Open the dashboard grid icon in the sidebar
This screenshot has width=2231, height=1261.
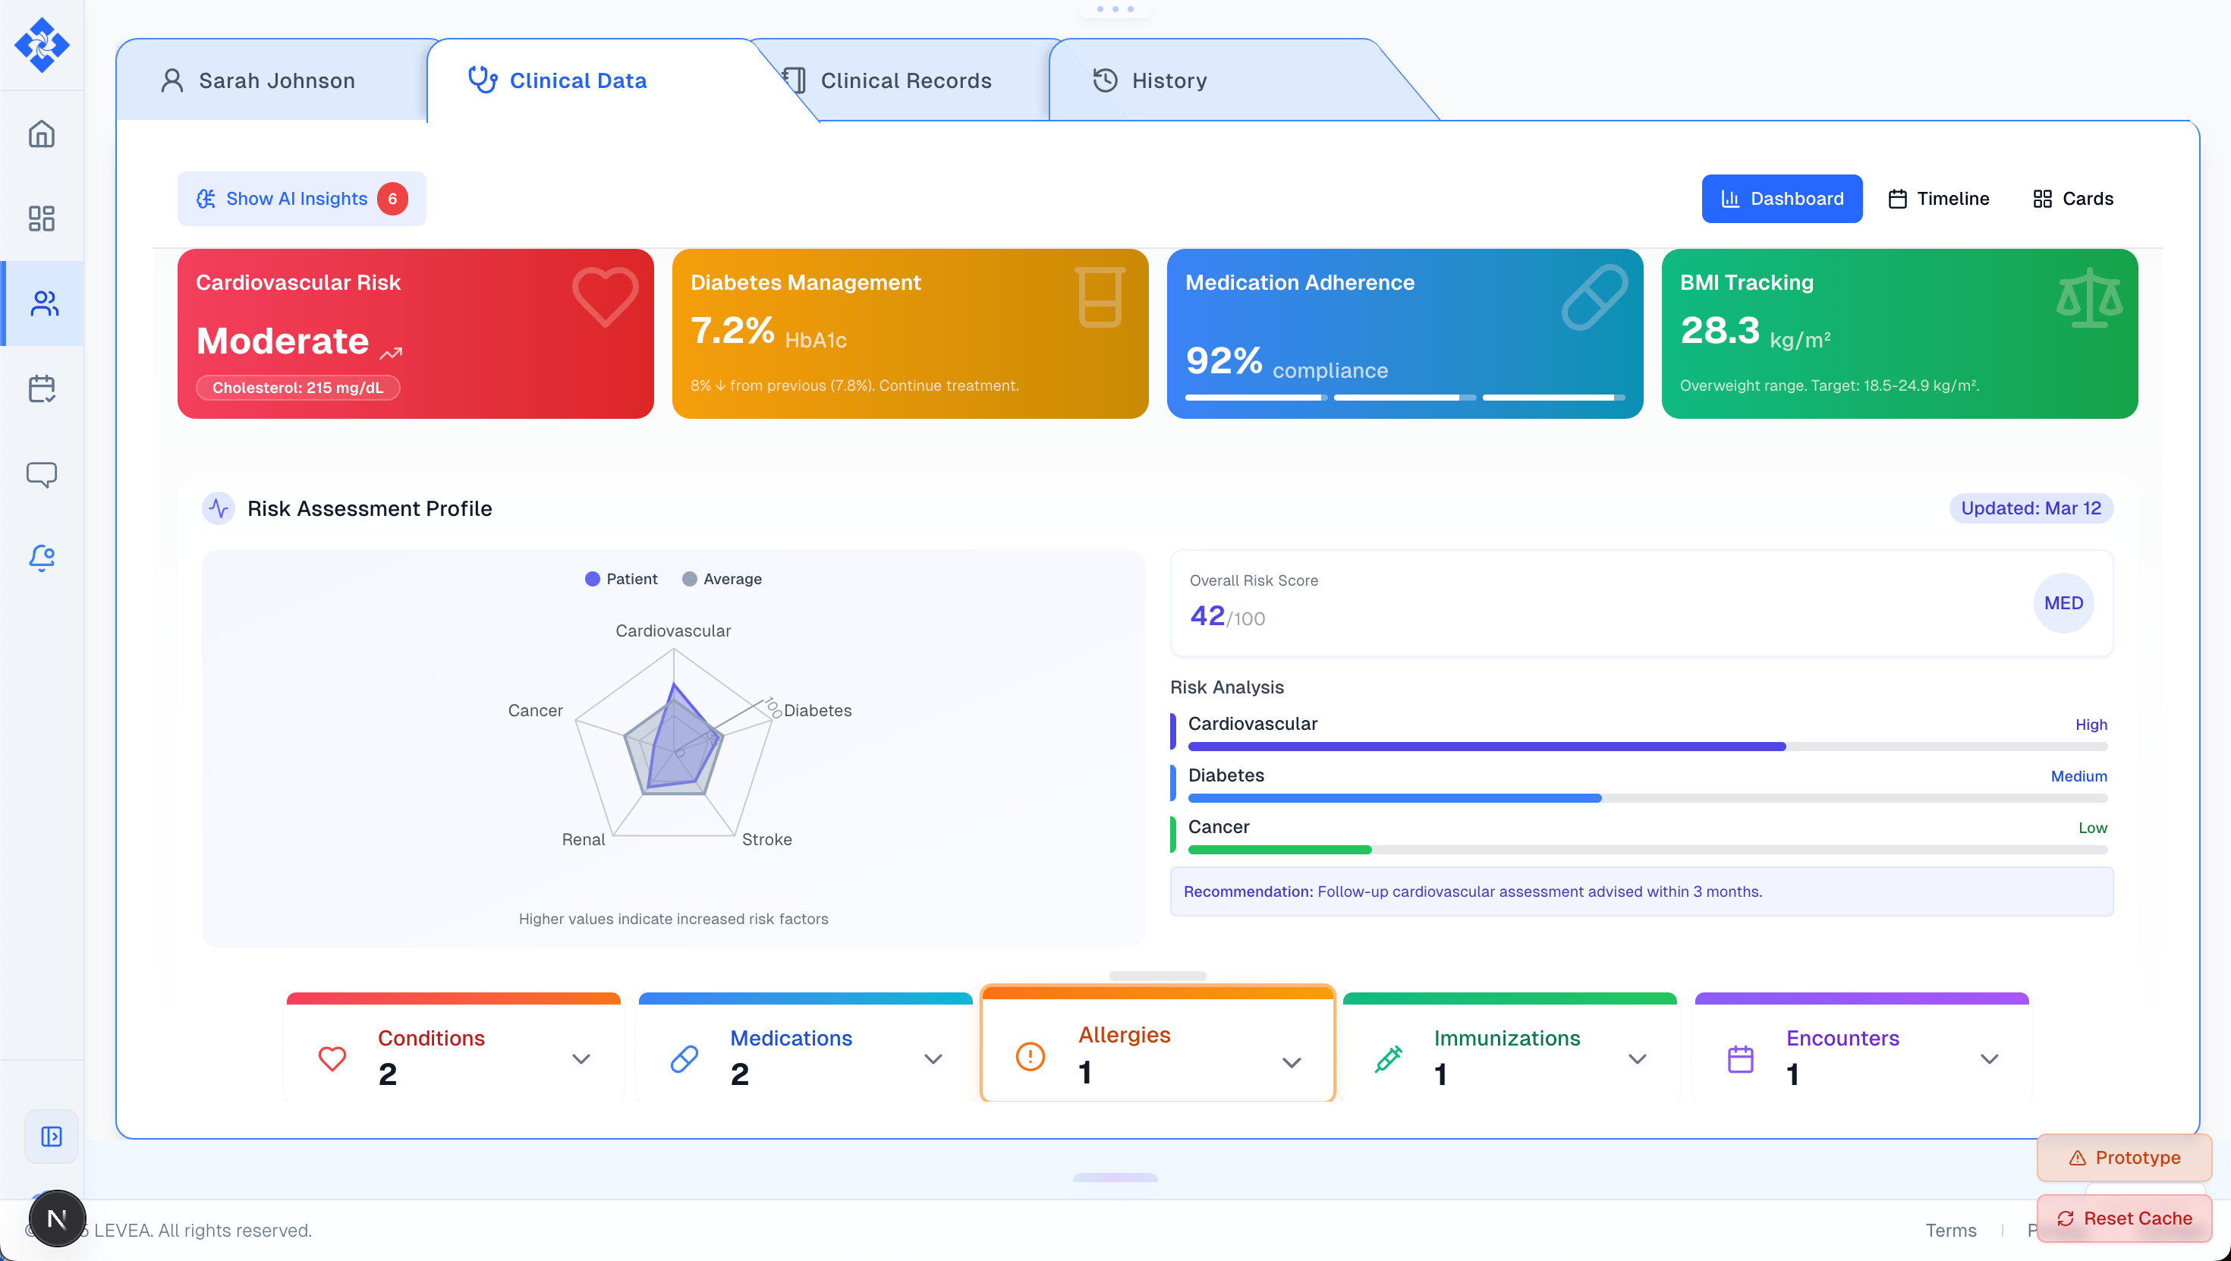click(42, 219)
